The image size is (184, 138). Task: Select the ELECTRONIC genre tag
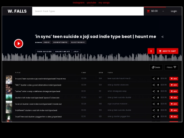(x=78, y=42)
